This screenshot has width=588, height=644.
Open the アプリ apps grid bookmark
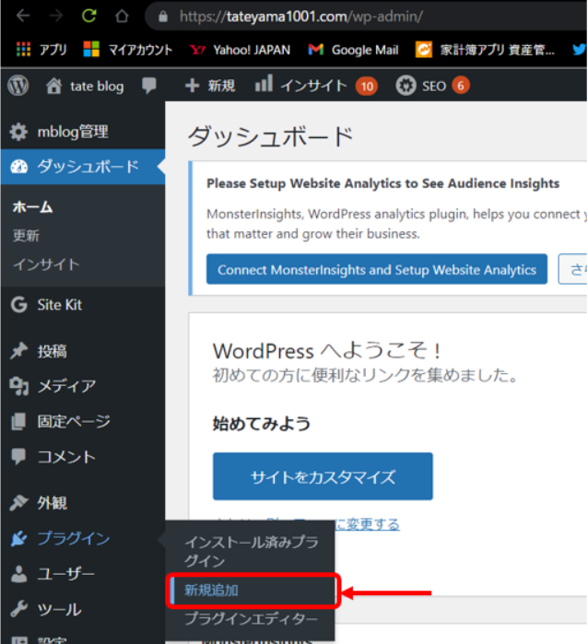(x=41, y=50)
